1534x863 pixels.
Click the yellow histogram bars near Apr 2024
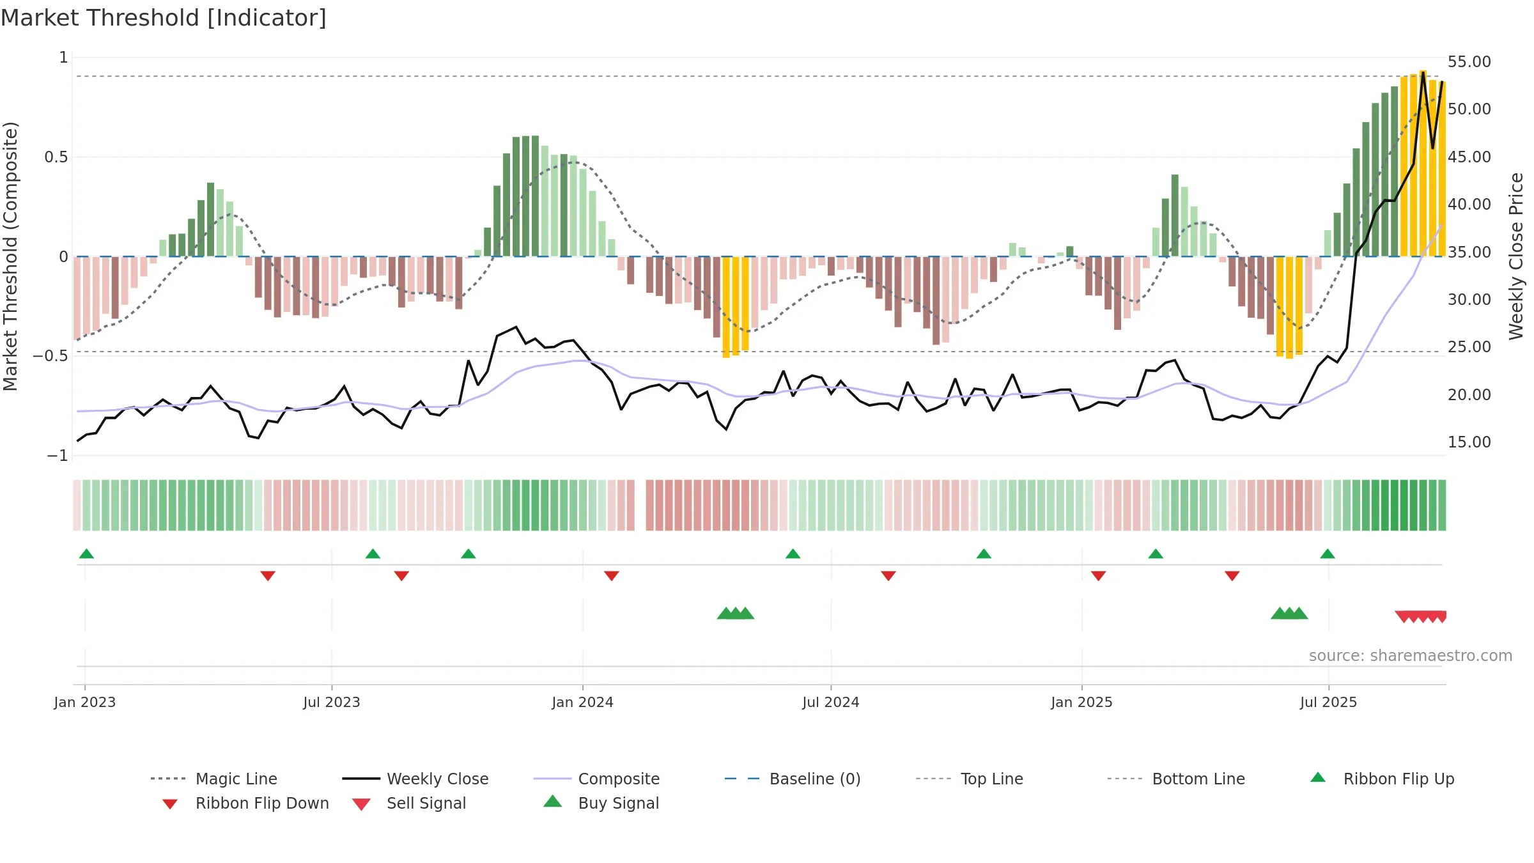(736, 307)
